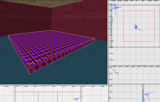This screenshot has width=160, height=102.
Task: Click the splitter grip above the bottom-left view
Action: pos(46,85)
